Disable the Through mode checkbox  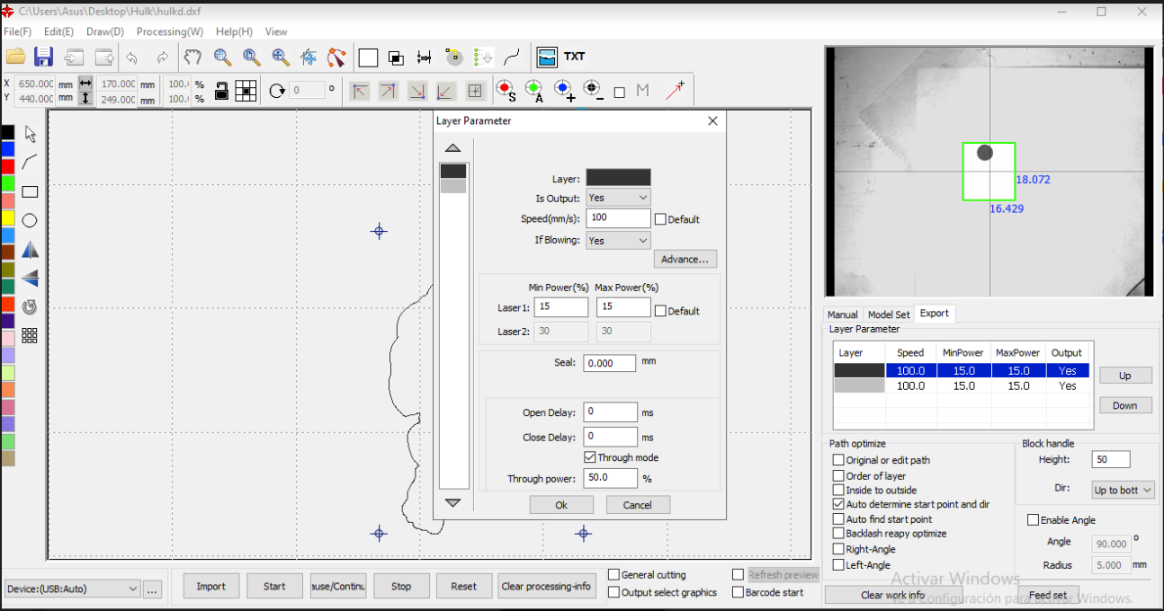click(590, 457)
